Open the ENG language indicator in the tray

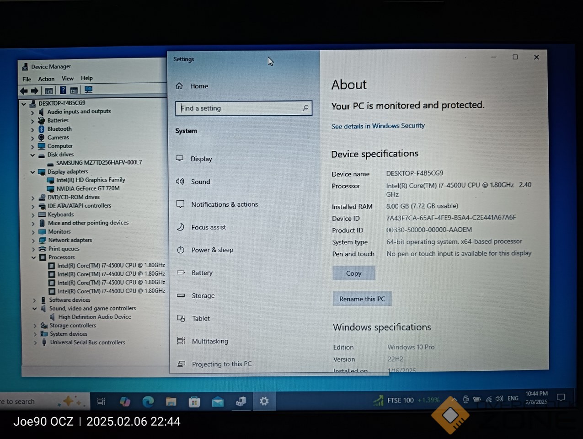click(513, 398)
